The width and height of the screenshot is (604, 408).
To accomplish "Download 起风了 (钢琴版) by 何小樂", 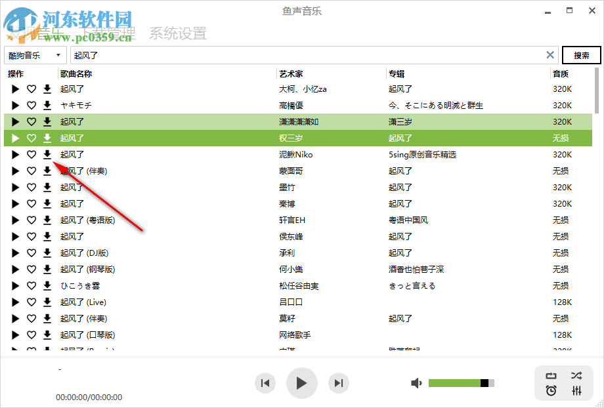I will click(46, 269).
